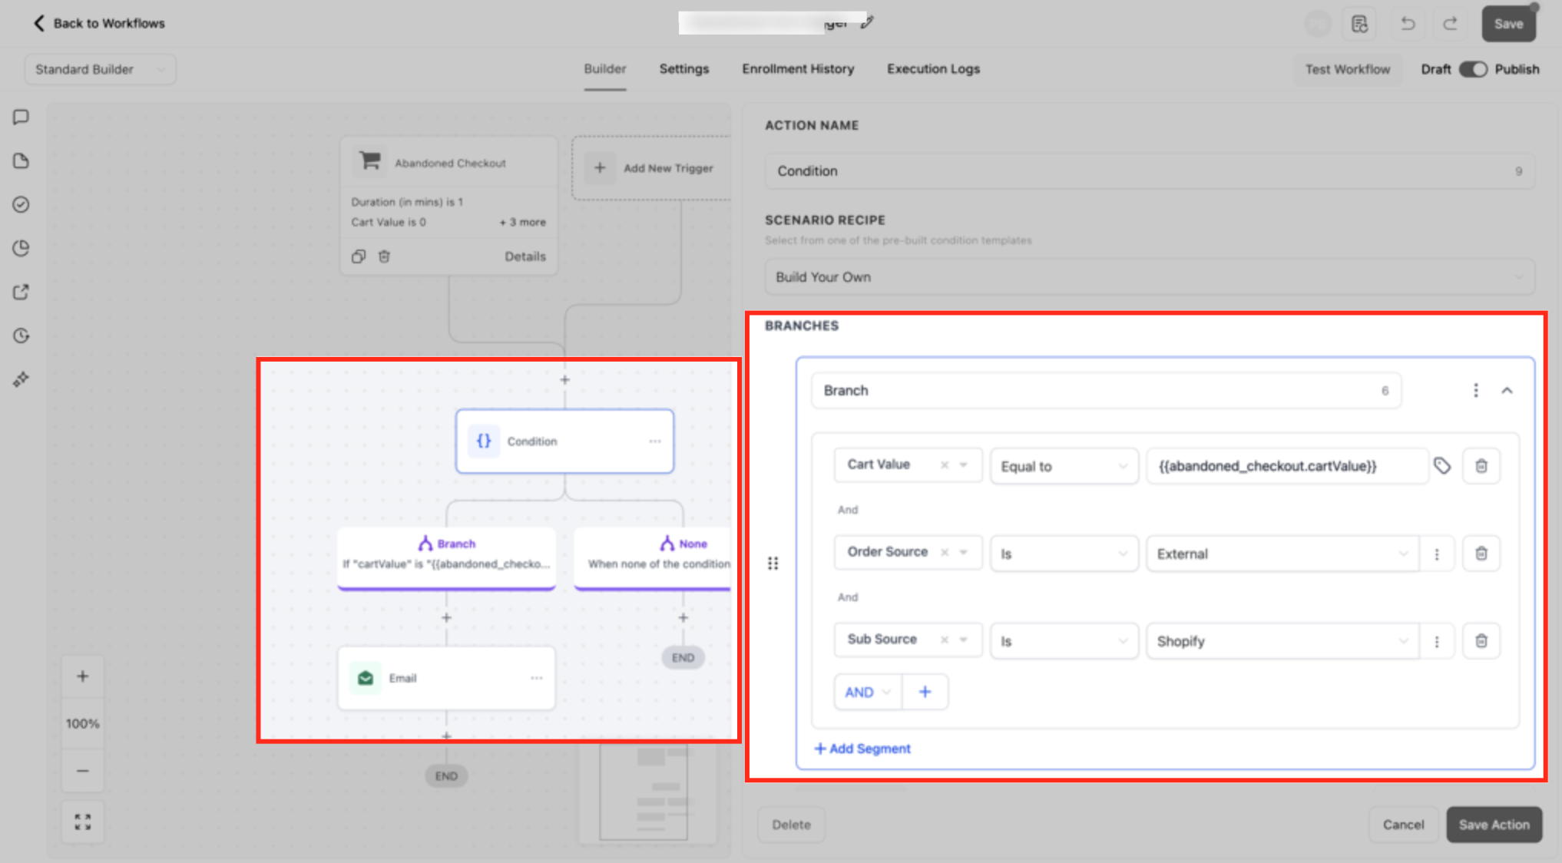
Task: Open the Branch three-dot options menu
Action: coord(1475,390)
